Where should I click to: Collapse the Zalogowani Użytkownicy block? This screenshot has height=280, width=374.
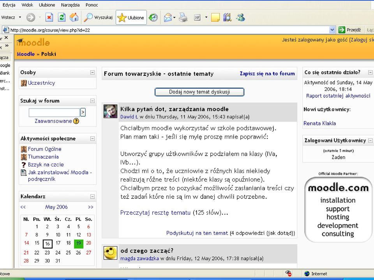(x=370, y=140)
